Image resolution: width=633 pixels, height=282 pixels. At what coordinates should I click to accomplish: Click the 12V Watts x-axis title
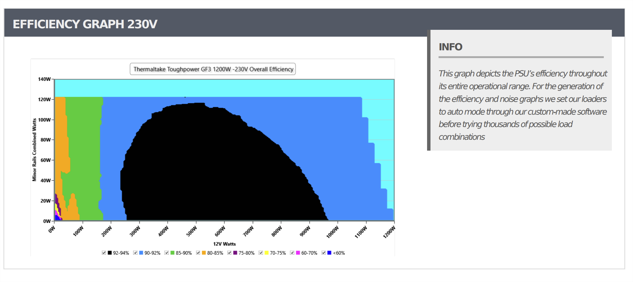(x=224, y=244)
